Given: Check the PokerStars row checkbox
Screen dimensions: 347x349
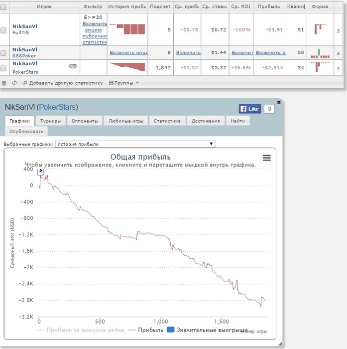Looking at the screenshot, I should (3, 68).
